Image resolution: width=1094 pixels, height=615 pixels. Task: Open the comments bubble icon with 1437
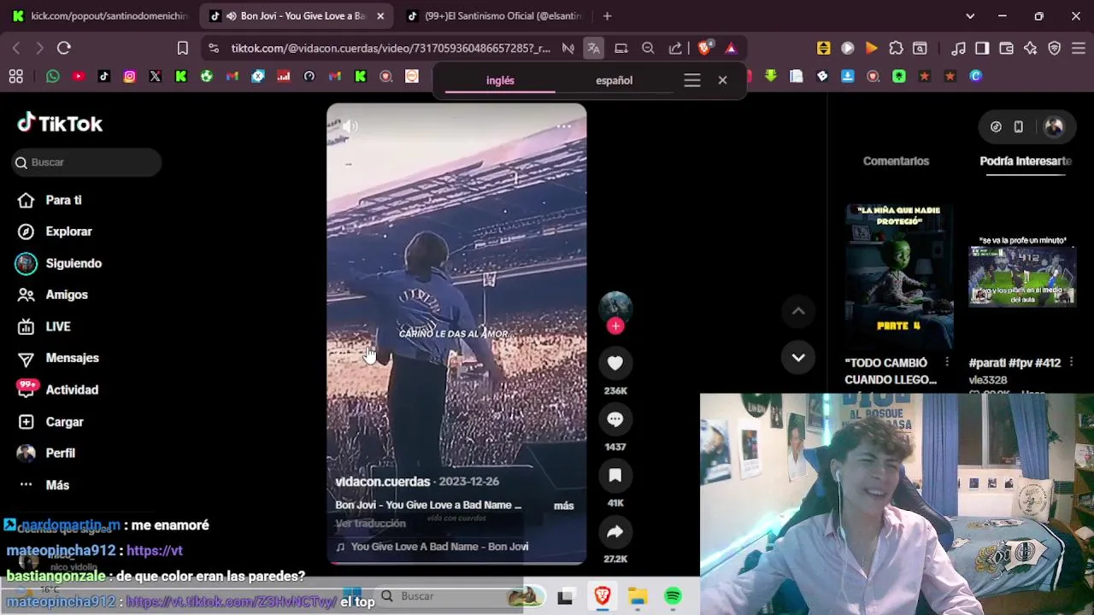(615, 419)
